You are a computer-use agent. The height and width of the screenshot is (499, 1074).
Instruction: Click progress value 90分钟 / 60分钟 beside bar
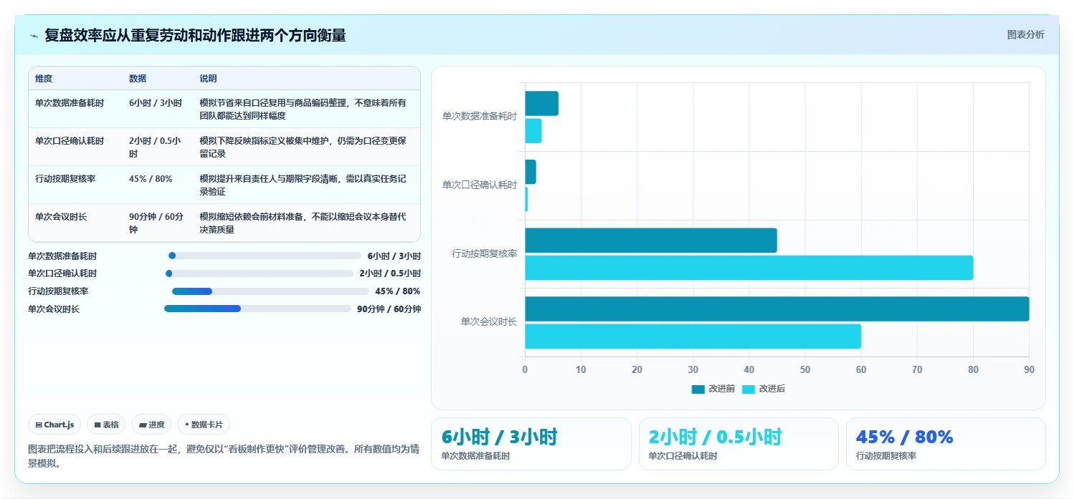click(x=389, y=309)
